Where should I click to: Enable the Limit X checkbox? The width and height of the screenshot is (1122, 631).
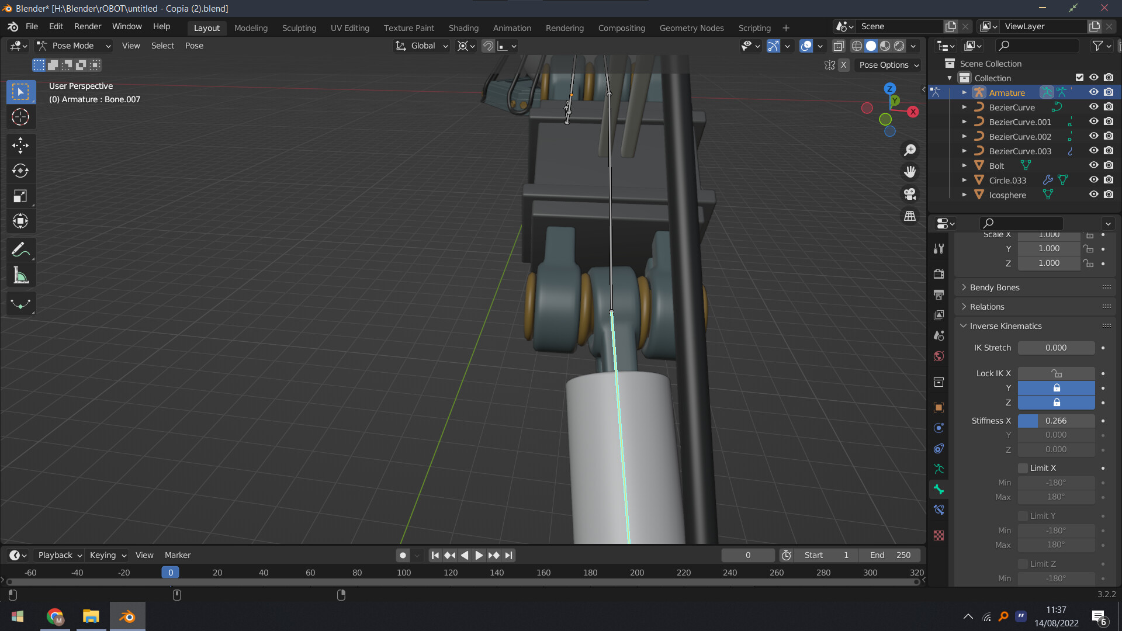point(1023,468)
